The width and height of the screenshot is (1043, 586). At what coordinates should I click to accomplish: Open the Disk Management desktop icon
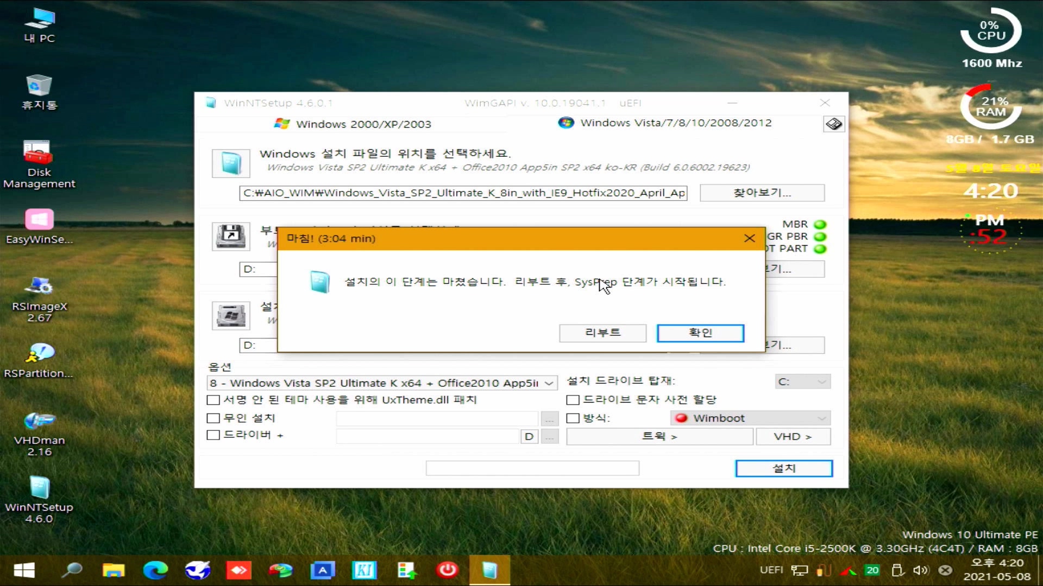39,153
